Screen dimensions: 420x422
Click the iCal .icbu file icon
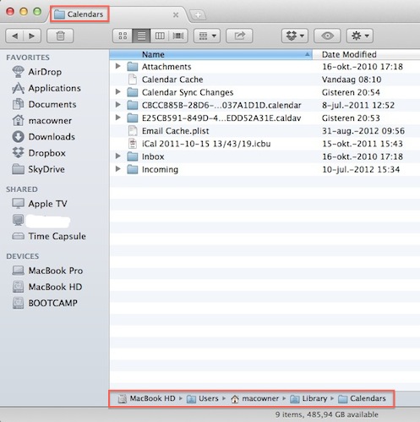(x=133, y=144)
